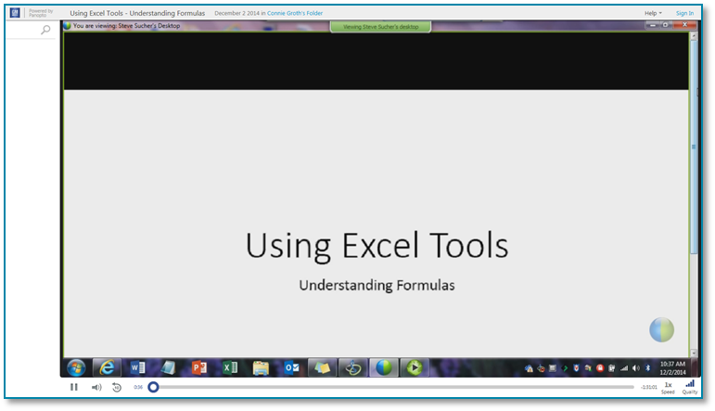Viewport: 715px width, 411px height.
Task: Click the shared window vertical scrollbar thumb
Action: (694, 148)
